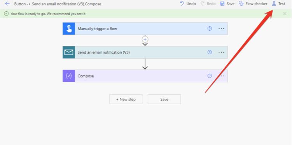292x145 pixels.
Task: Open the Flow checker
Action: click(253, 4)
